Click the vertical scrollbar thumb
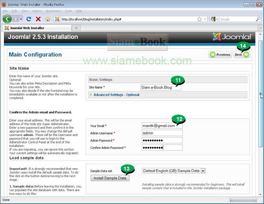The width and height of the screenshot is (264, 204). coord(261,94)
